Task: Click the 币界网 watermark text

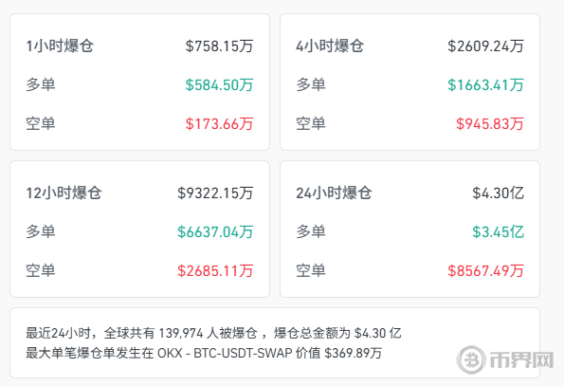Action: pos(521,359)
